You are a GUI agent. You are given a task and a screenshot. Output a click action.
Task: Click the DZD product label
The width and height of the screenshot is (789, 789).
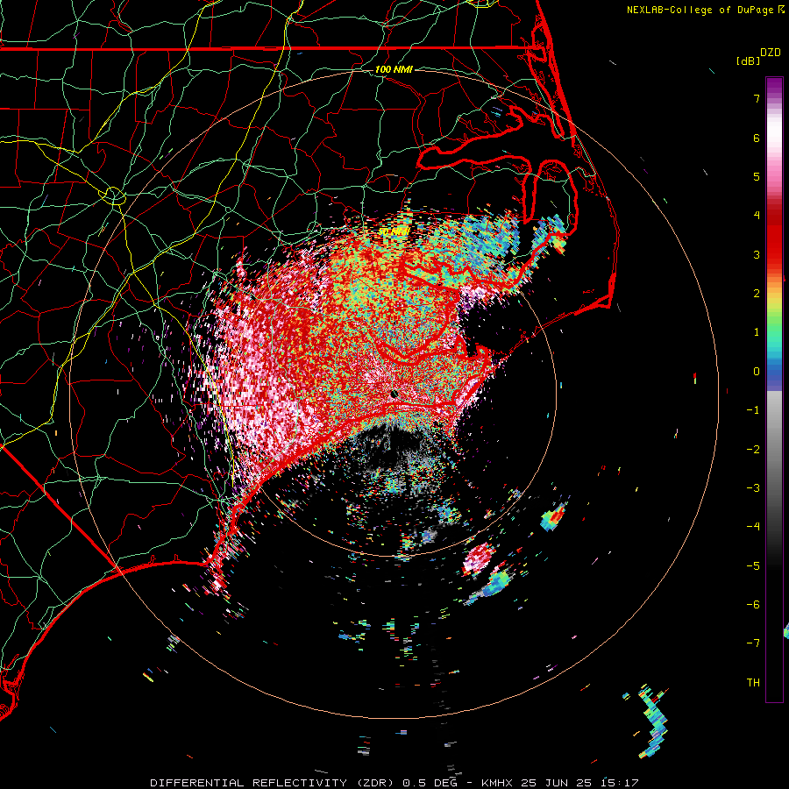click(771, 53)
